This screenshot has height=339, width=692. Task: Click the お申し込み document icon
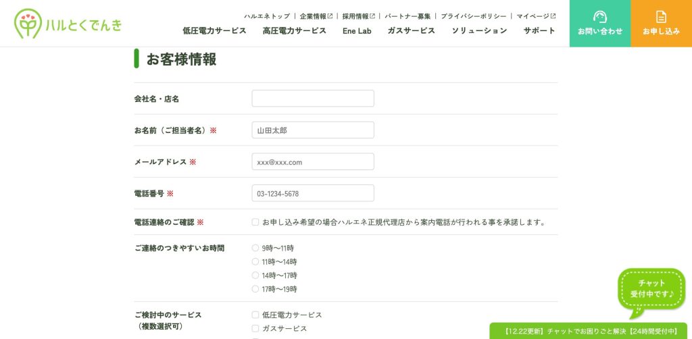(661, 17)
